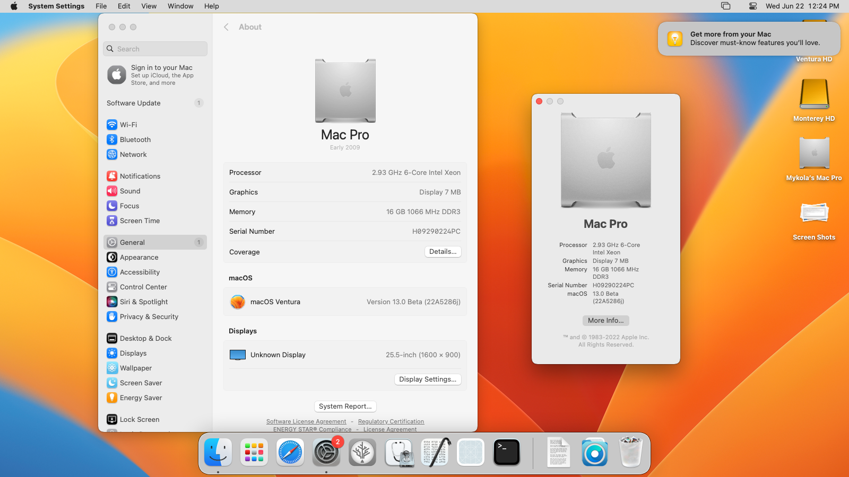
Task: Open Sound settings
Action: point(155,191)
